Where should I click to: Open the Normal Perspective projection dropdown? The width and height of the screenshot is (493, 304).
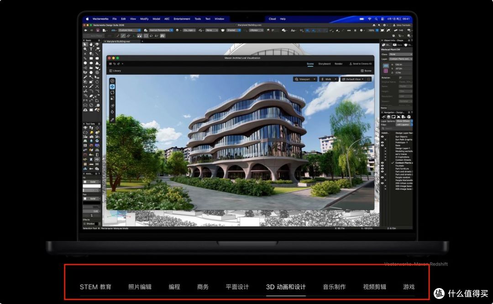(161, 30)
